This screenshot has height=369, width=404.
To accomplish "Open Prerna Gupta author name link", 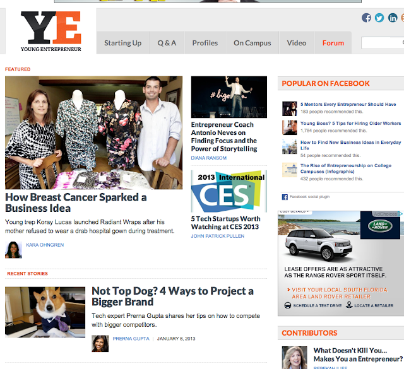I will pos(131,339).
